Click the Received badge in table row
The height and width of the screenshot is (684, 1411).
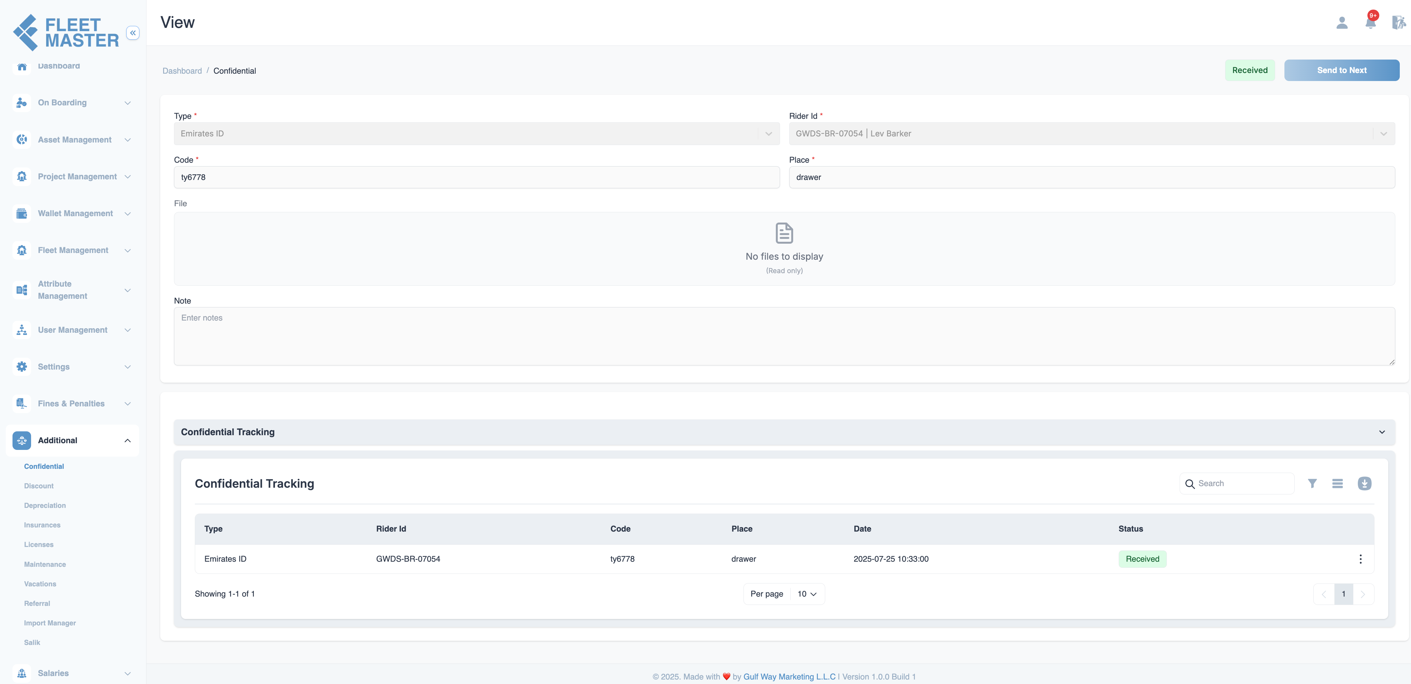(1142, 559)
